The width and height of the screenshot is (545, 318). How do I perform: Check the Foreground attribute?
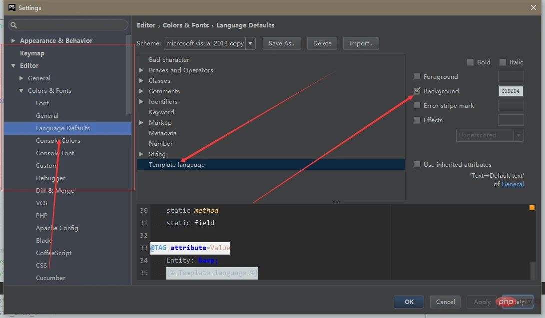[x=417, y=76]
